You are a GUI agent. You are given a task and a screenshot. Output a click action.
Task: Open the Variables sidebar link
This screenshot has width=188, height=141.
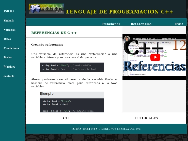coord(10,30)
